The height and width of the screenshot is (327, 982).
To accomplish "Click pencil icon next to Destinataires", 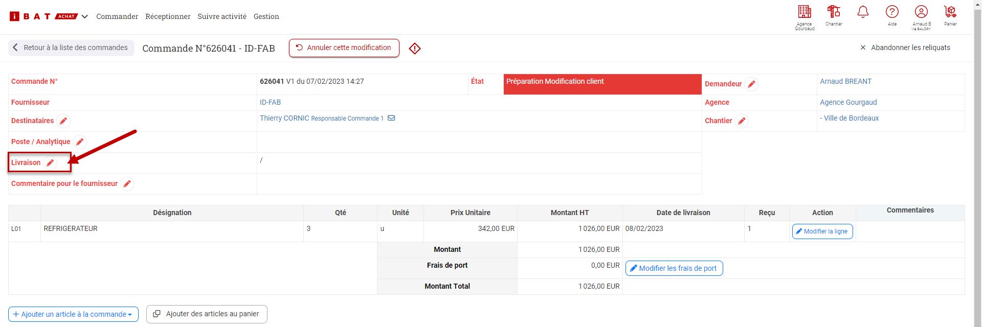I will [63, 121].
